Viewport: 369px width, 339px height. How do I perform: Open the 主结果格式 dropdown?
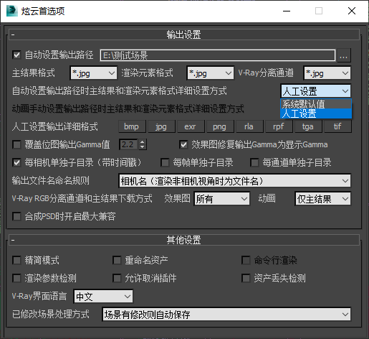(x=94, y=73)
